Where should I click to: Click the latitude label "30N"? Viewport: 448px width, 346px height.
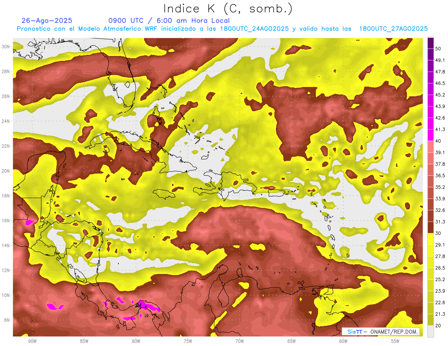tap(6, 47)
